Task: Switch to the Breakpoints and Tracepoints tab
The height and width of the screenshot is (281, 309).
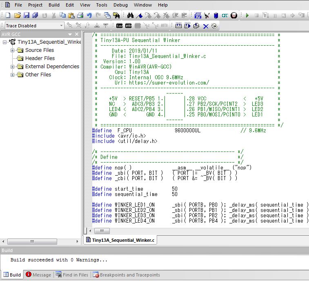Action: 126,275
